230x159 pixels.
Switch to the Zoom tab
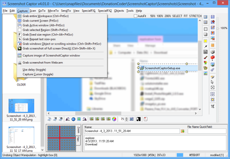coord(78,130)
